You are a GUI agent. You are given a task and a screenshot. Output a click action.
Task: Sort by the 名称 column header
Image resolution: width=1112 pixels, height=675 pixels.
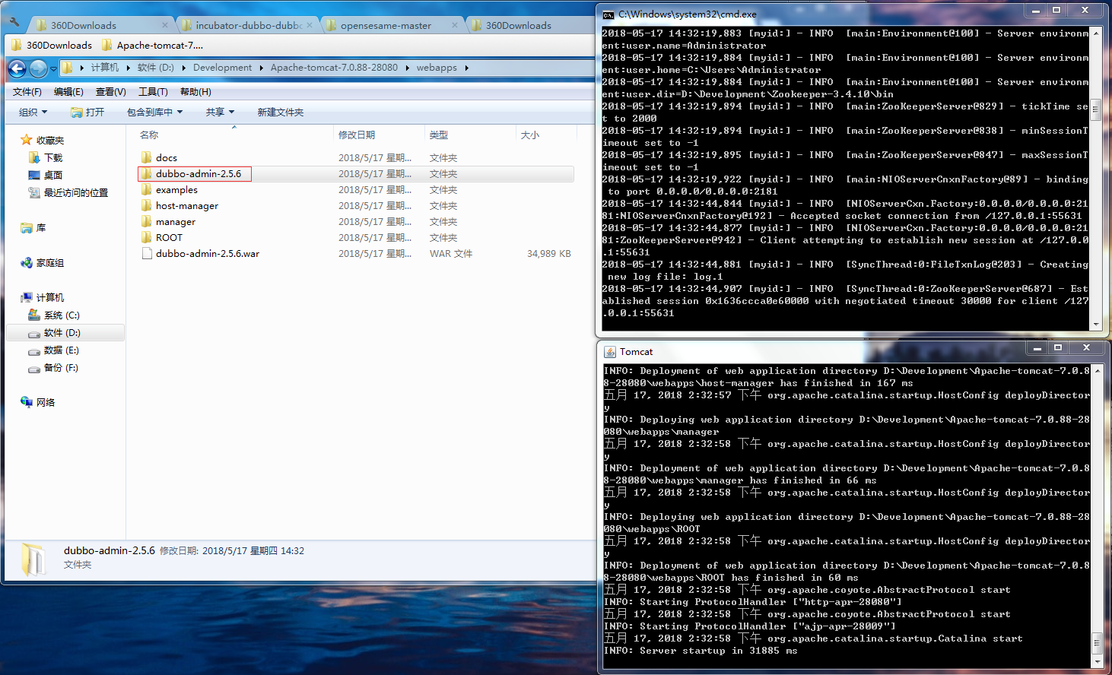pos(149,135)
